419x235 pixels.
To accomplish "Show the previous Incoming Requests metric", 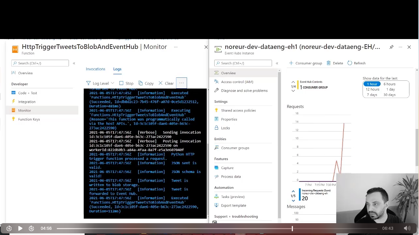I will tap(293, 191).
